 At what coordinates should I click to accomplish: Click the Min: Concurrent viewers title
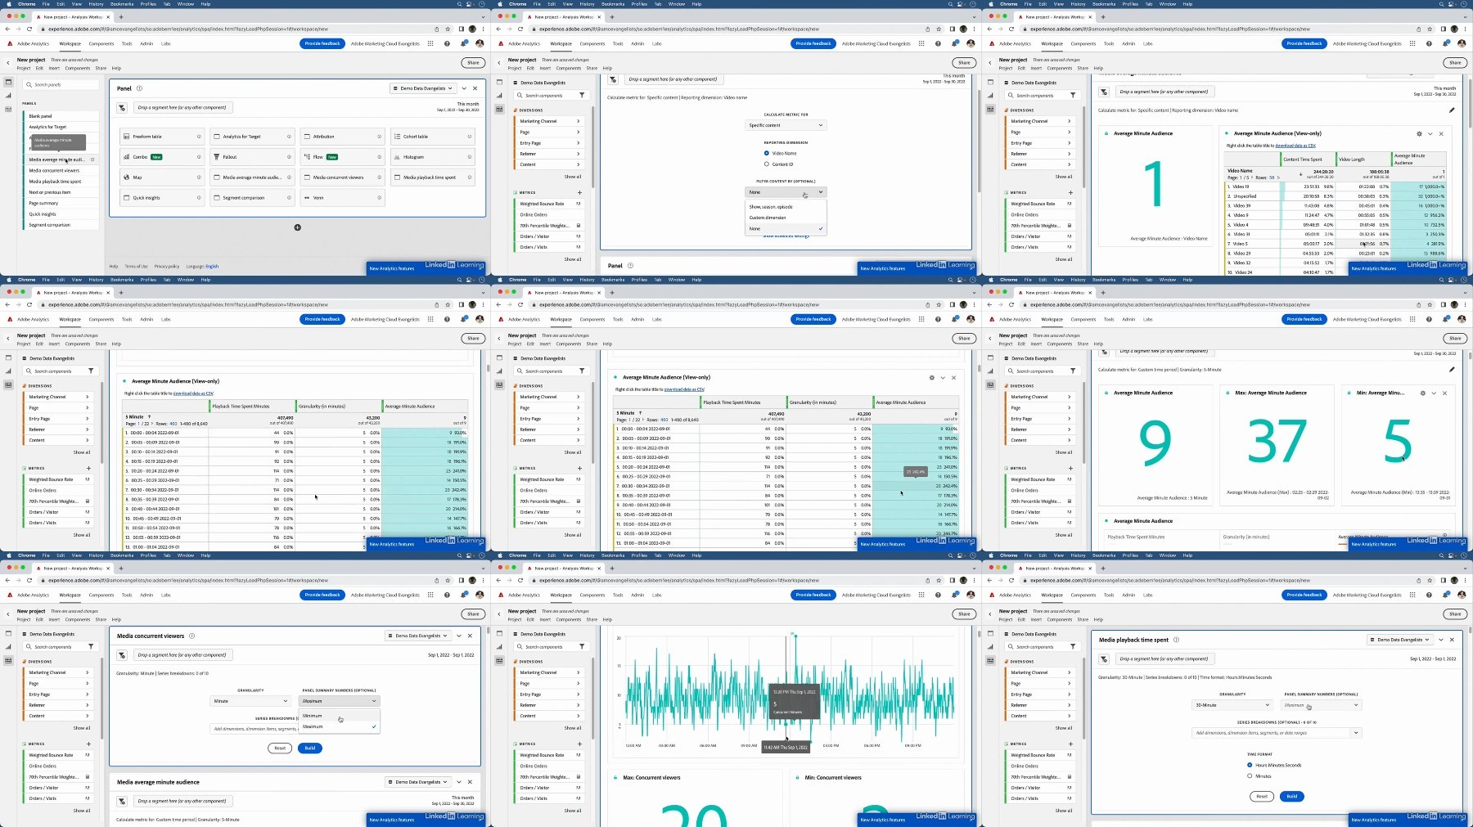[x=833, y=778]
